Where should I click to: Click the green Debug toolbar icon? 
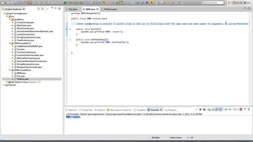pyautogui.click(x=65, y=3)
